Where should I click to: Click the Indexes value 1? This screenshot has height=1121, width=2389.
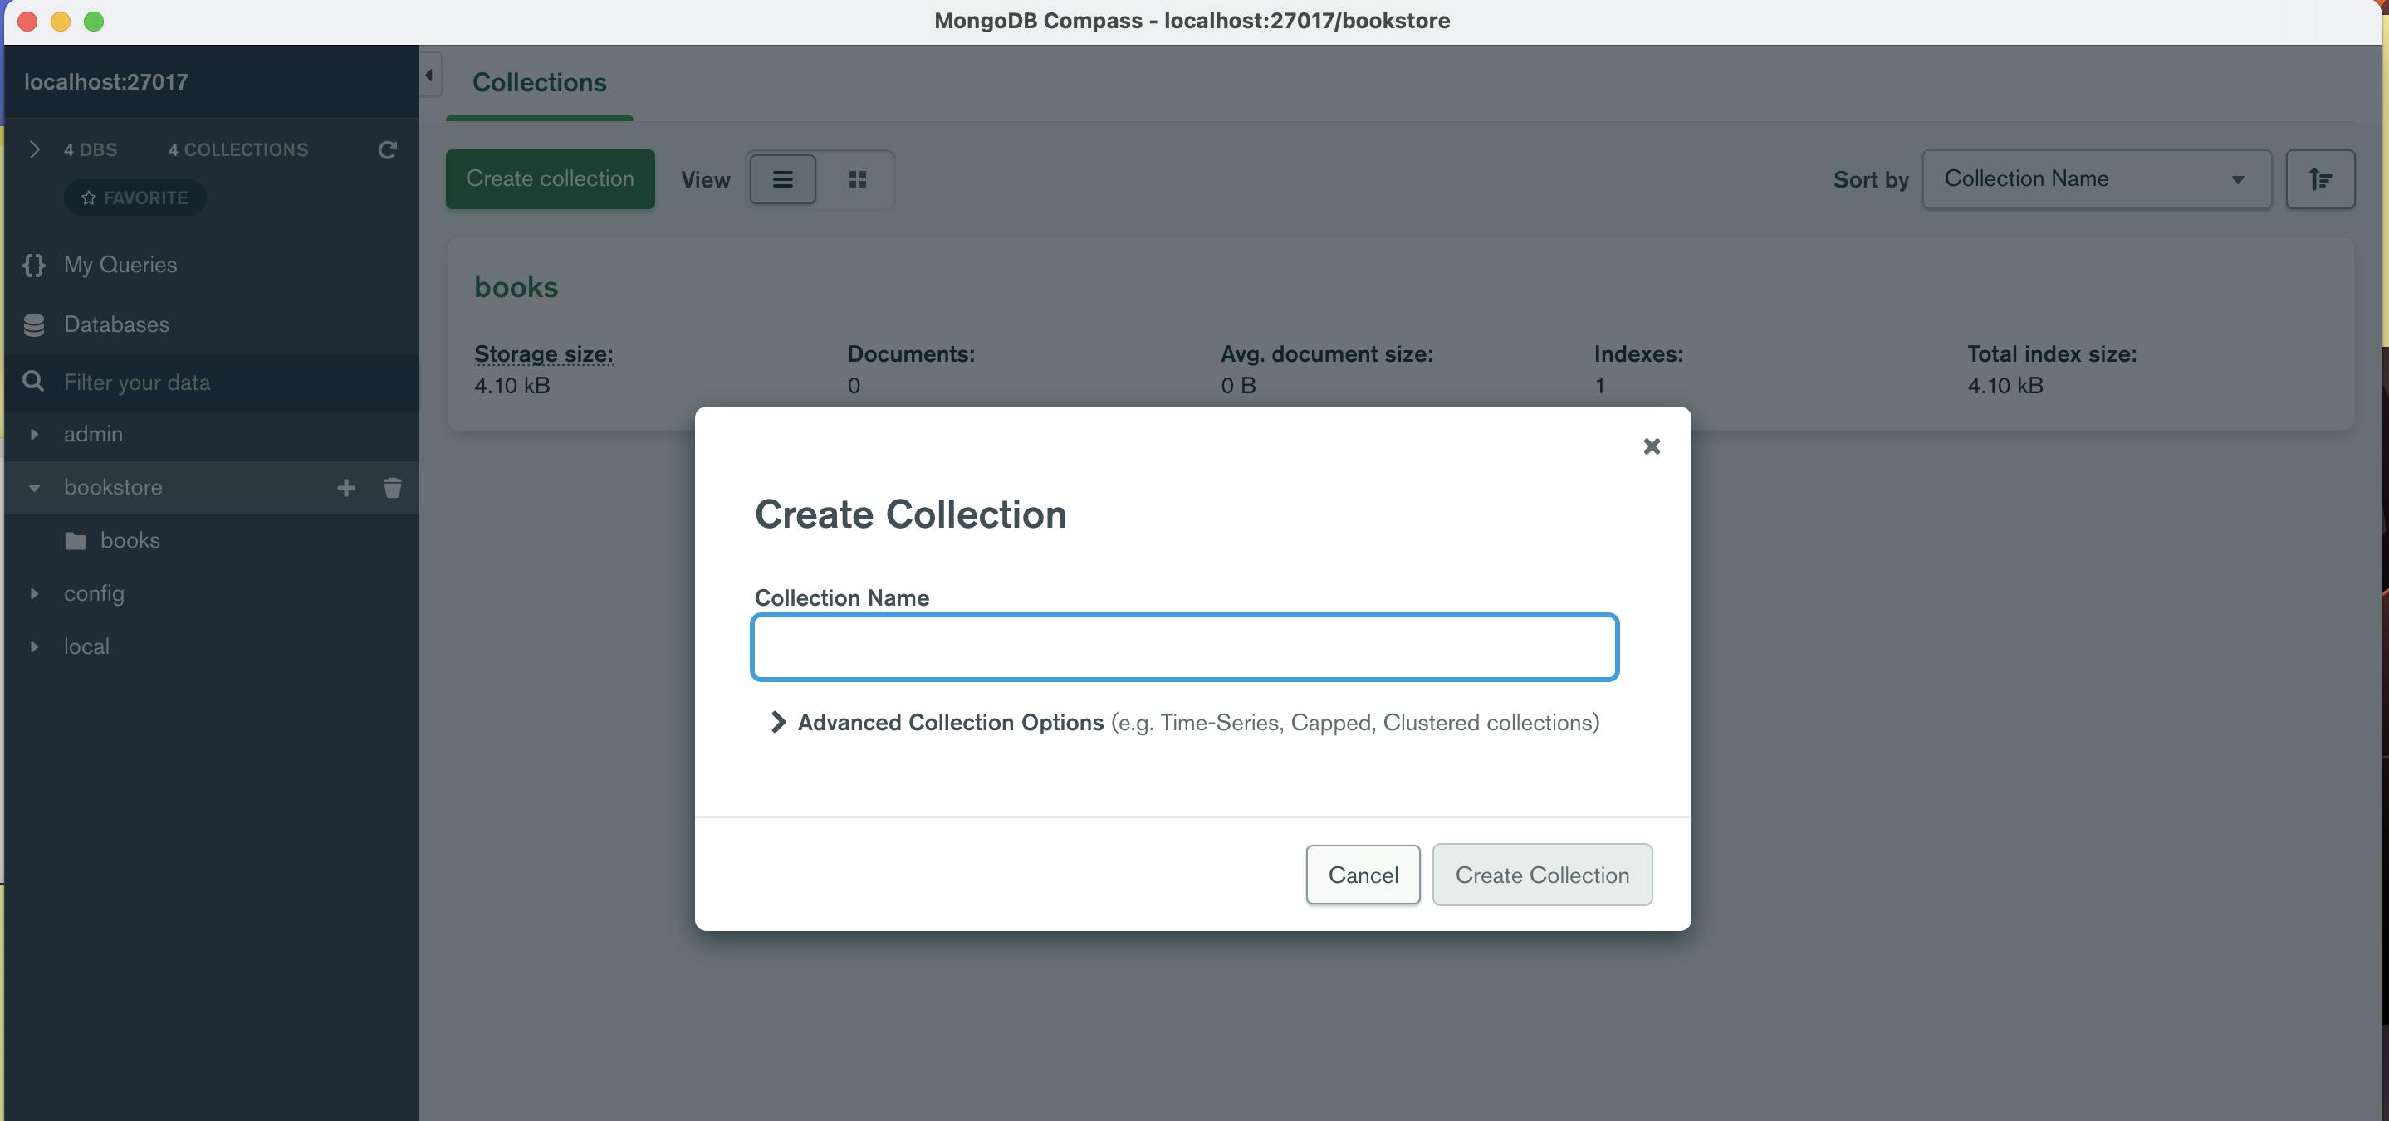click(1600, 385)
